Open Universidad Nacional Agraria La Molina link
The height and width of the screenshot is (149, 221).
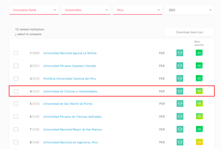[70, 53]
